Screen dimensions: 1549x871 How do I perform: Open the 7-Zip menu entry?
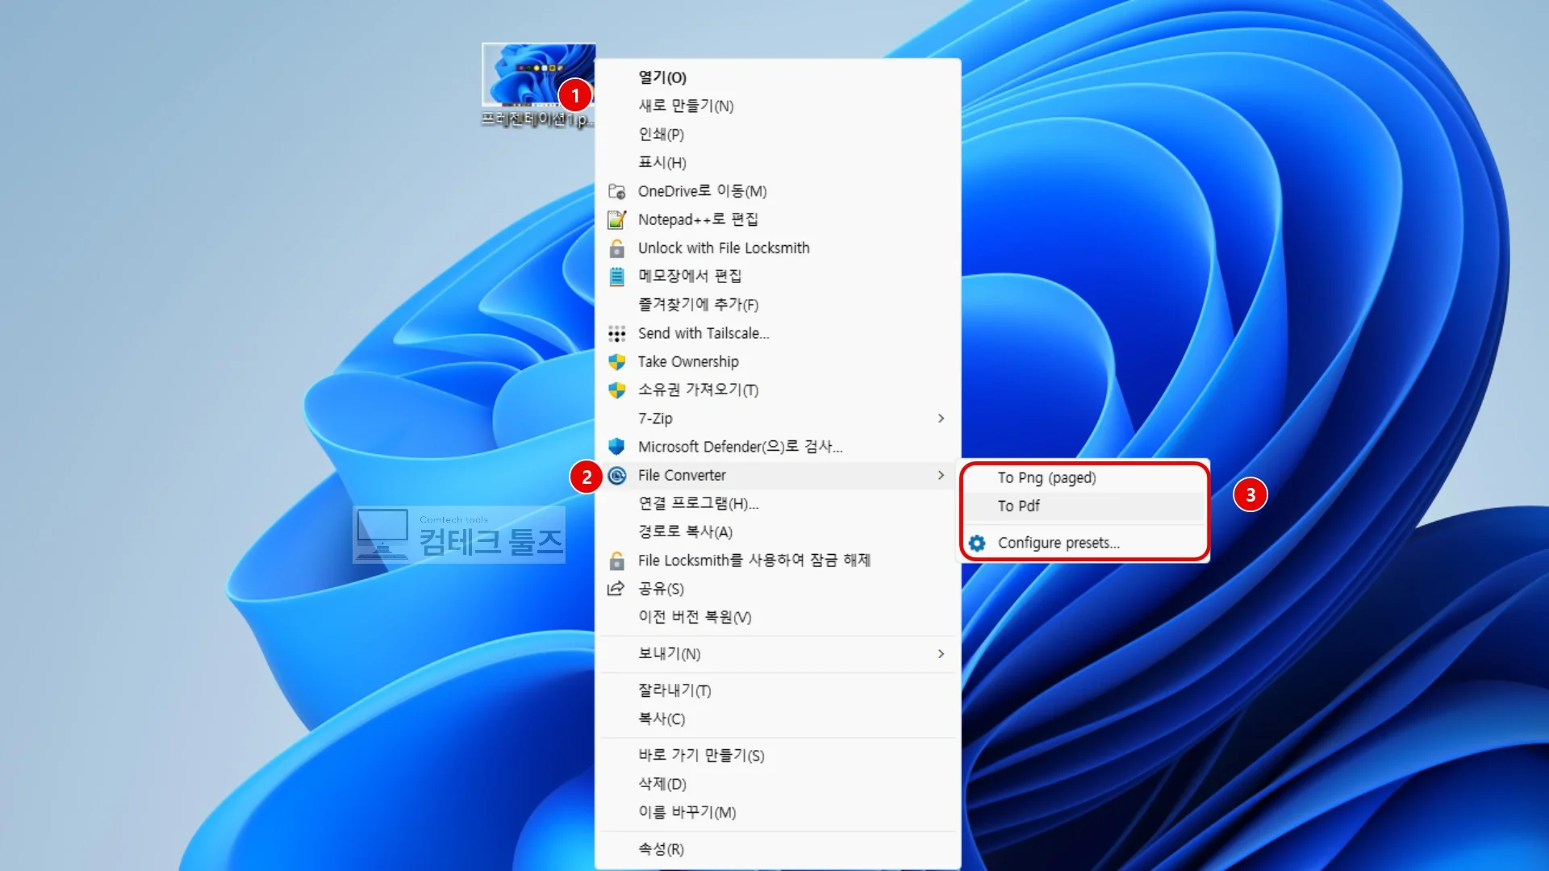(778, 418)
